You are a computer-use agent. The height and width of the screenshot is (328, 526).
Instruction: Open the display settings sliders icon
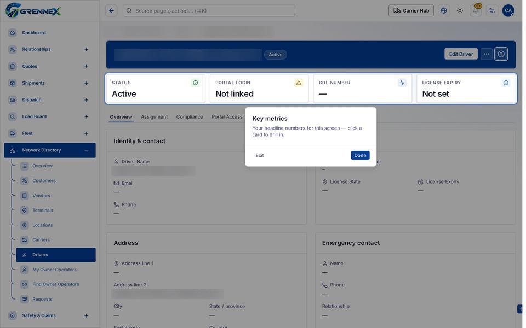pos(492,11)
